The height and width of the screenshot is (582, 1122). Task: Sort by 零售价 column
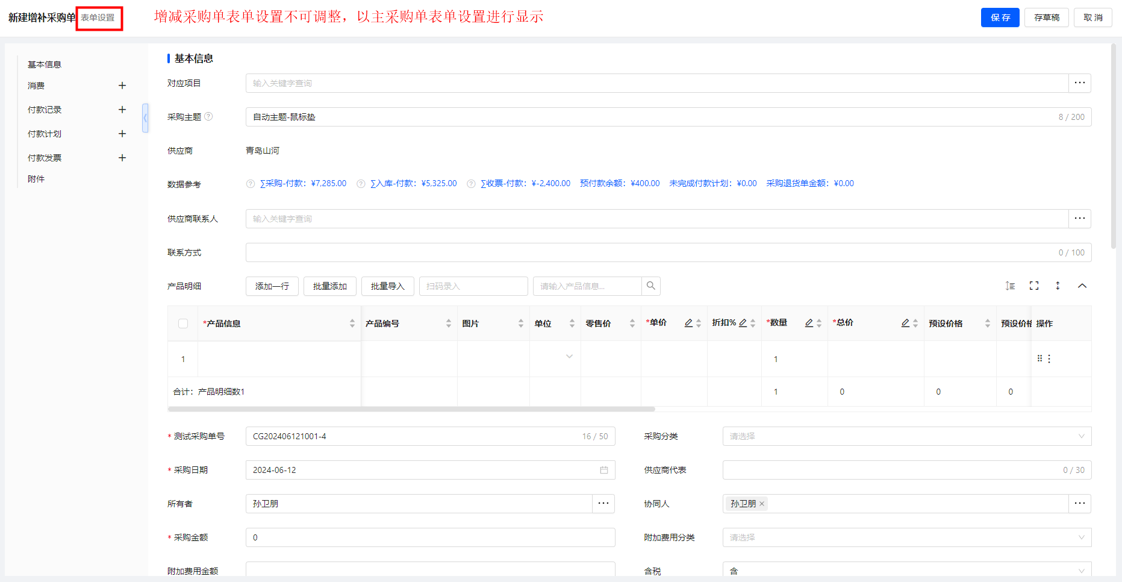click(x=632, y=324)
